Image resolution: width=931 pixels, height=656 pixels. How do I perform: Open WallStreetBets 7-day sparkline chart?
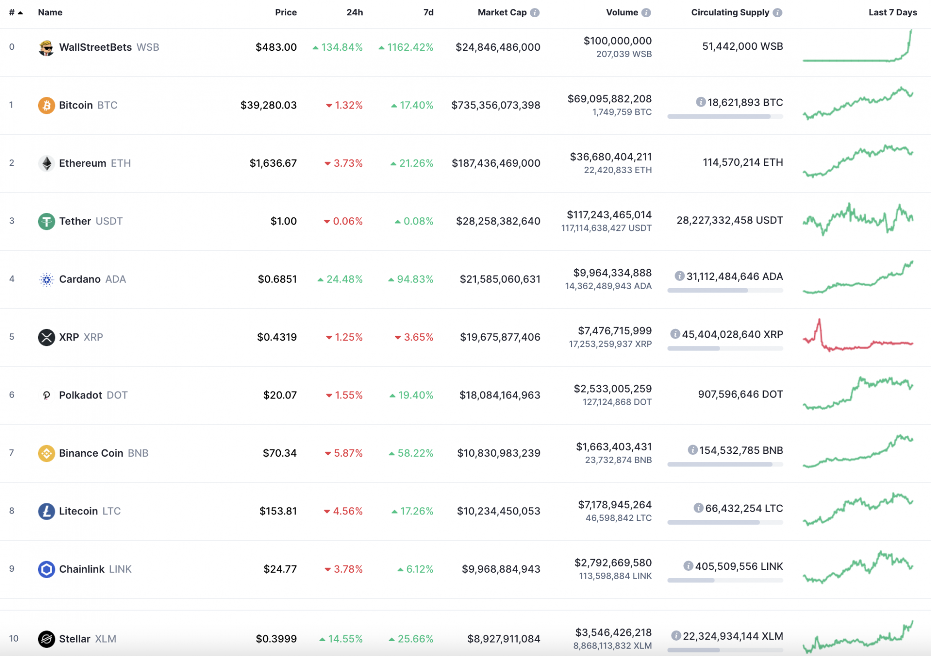[x=857, y=46]
